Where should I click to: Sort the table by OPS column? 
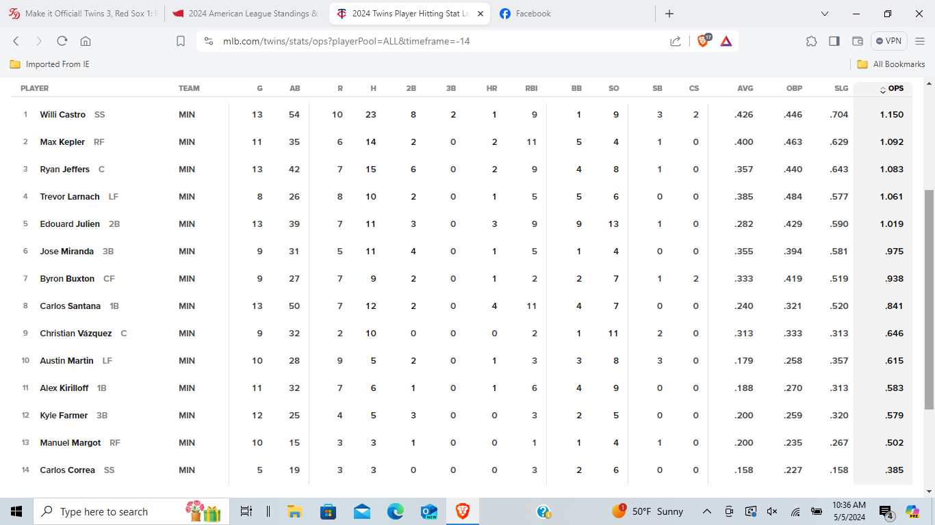[x=895, y=88]
